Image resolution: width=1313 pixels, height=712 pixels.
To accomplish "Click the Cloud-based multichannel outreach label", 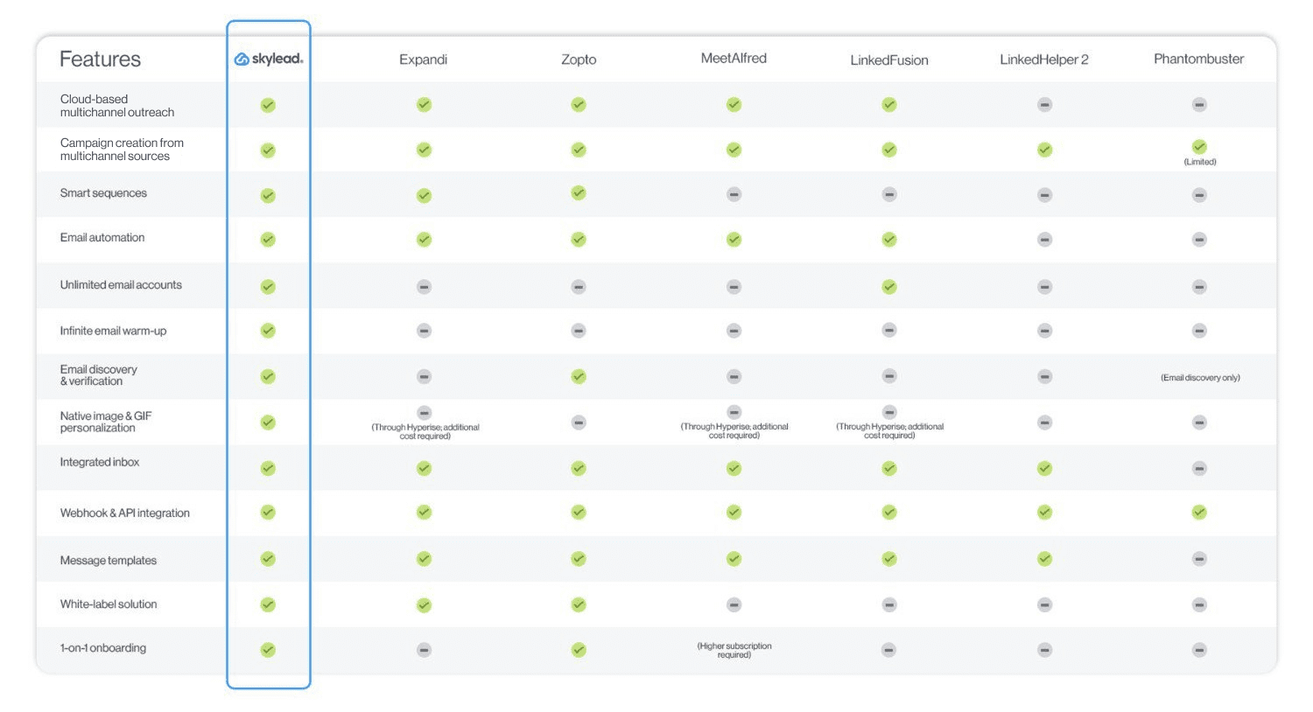I will point(117,106).
